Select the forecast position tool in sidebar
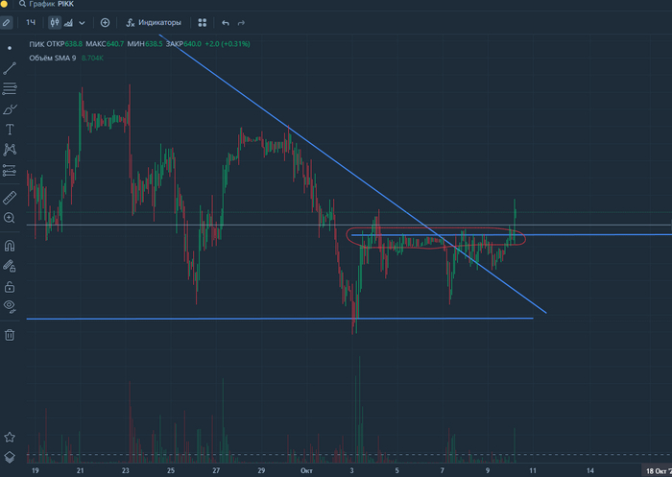The image size is (672, 477). (x=10, y=170)
